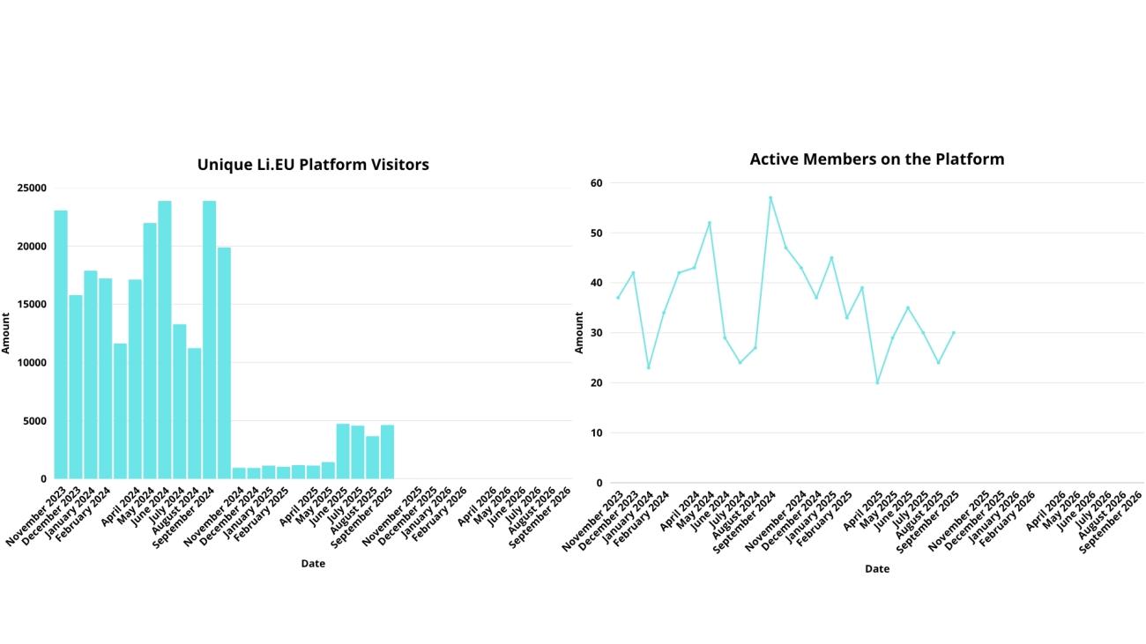This screenshot has height=644, width=1146.
Task: Click the September 2024 visitors bar
Action: [209, 339]
